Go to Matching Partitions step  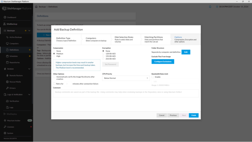(156, 39)
